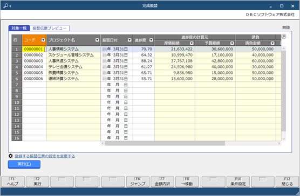Select code cell 00000005
The width and height of the screenshot is (300, 196).
[33, 73]
